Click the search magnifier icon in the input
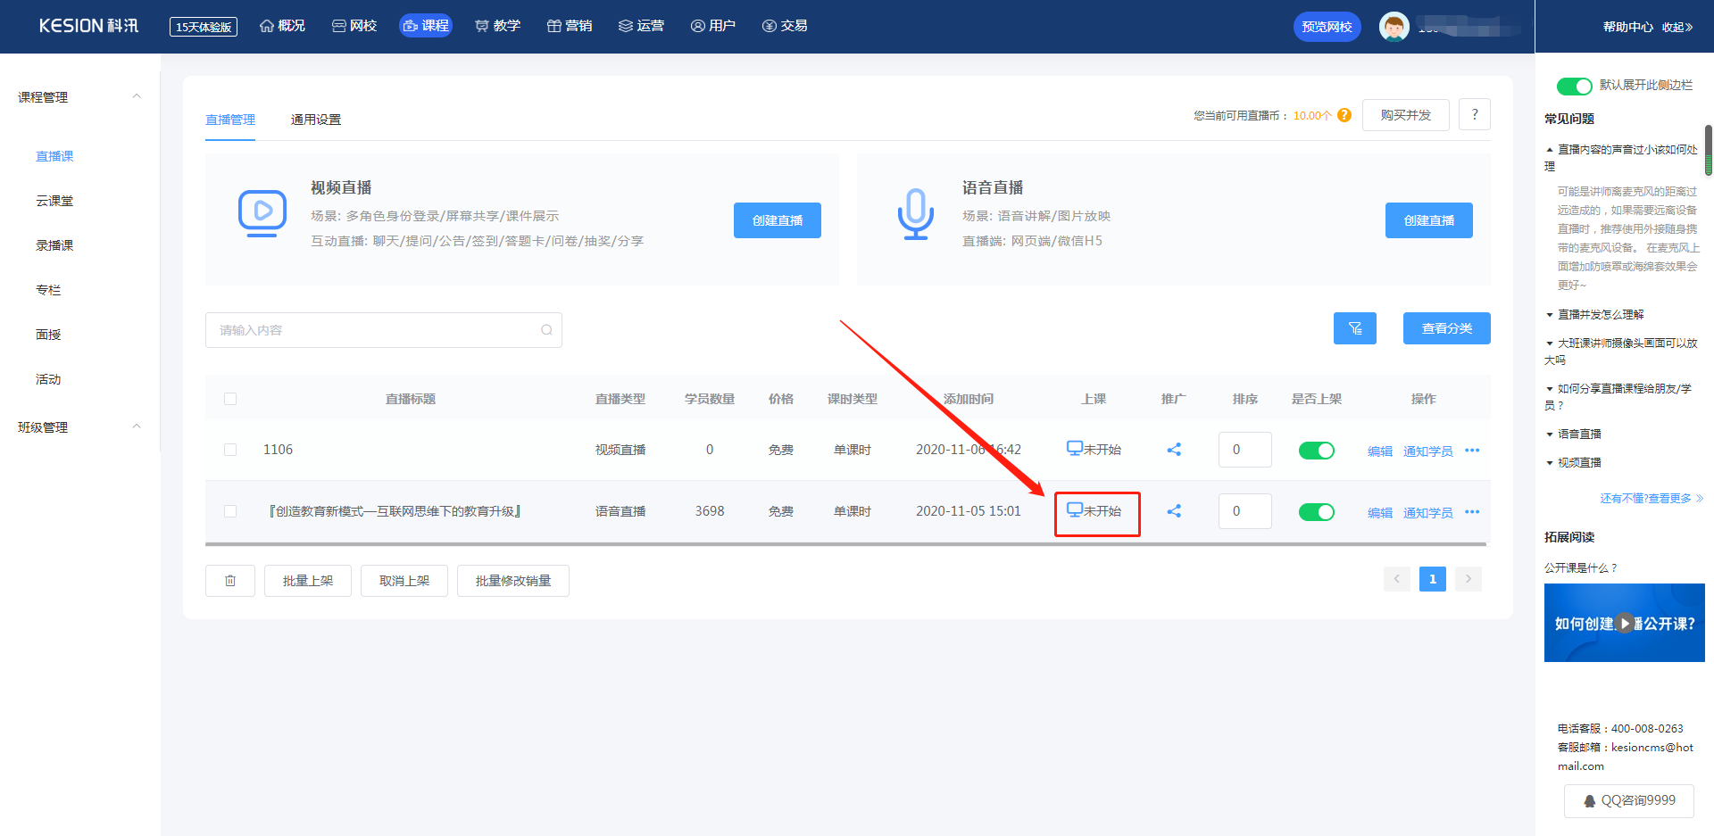 pyautogui.click(x=546, y=330)
